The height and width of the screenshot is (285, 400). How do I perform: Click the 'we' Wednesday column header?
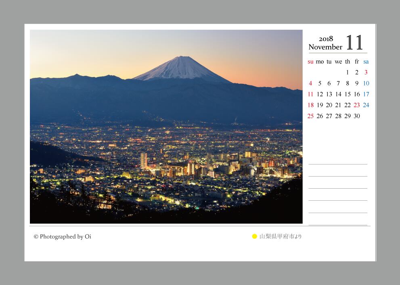coord(338,62)
